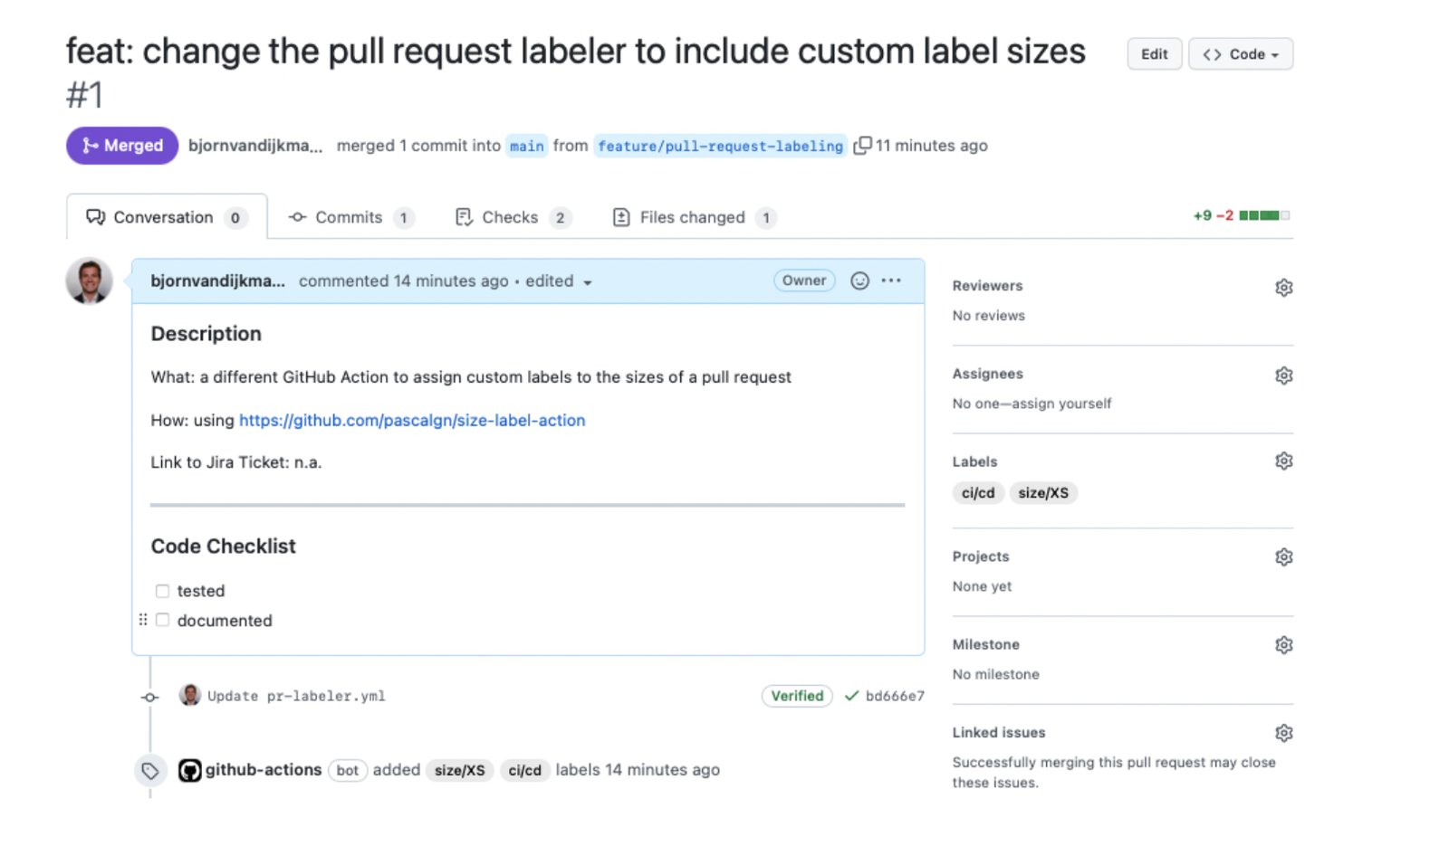Click the Labels gear icon

click(x=1283, y=461)
